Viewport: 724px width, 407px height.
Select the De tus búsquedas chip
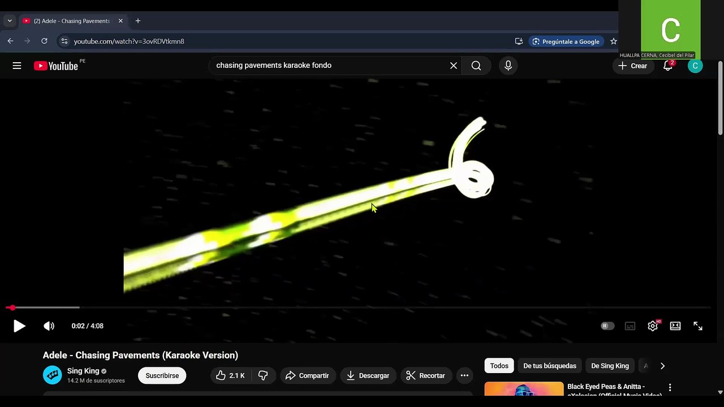(x=550, y=366)
